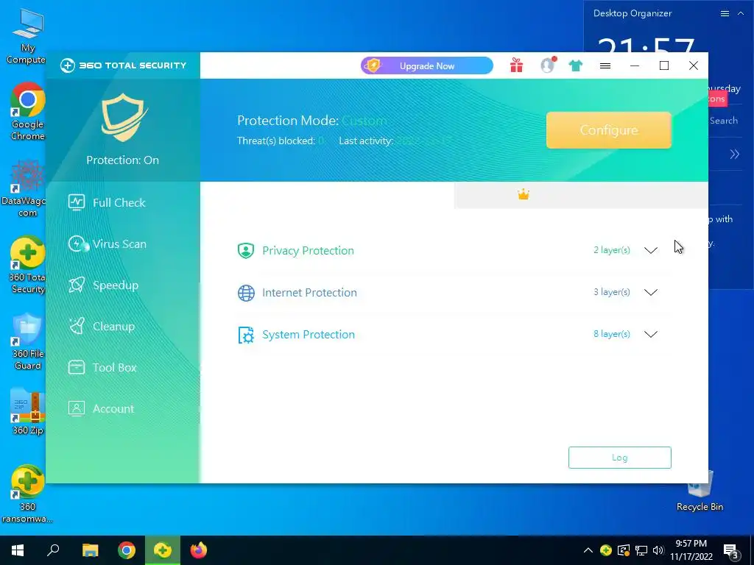Collapse Desktop Organizer with the up chevron
754x565 pixels.
(741, 13)
